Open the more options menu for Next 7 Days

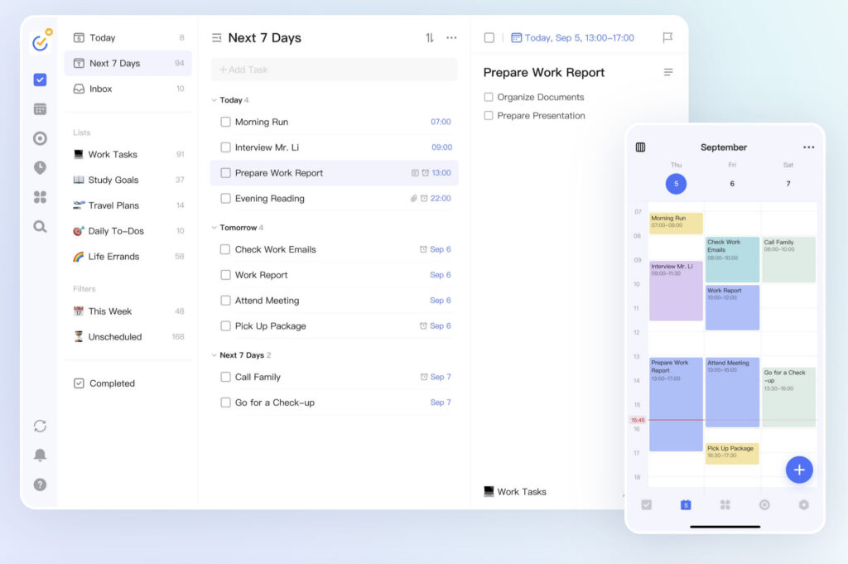[452, 37]
